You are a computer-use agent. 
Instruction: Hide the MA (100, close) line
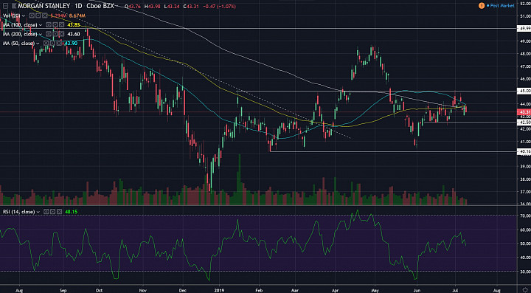49,25
